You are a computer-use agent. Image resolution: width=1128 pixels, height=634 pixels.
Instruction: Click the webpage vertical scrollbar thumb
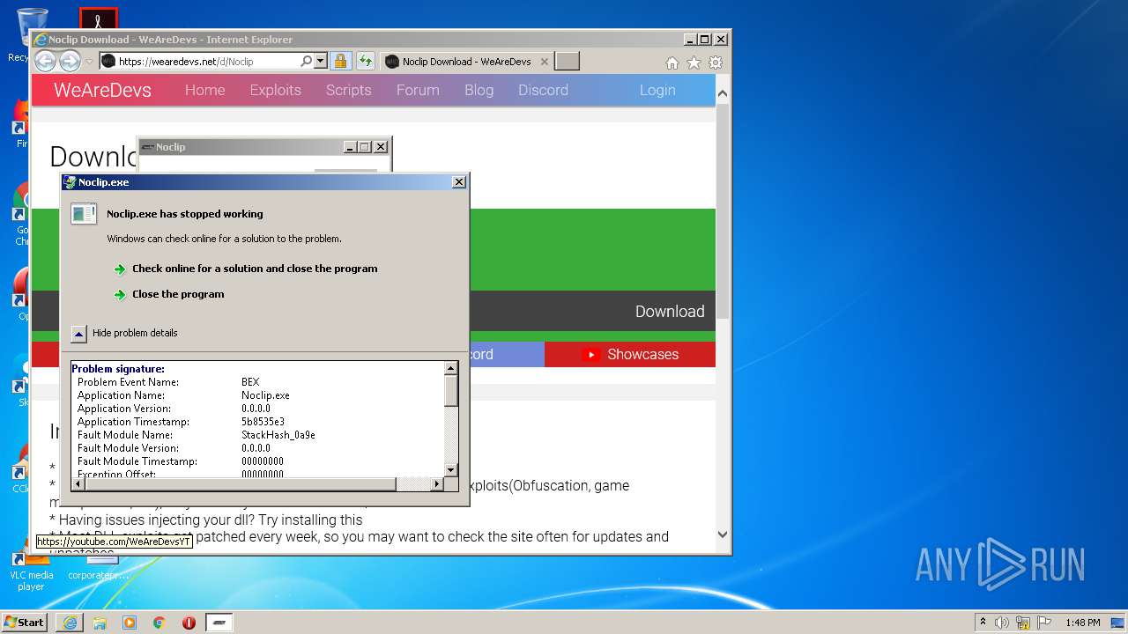click(x=723, y=210)
